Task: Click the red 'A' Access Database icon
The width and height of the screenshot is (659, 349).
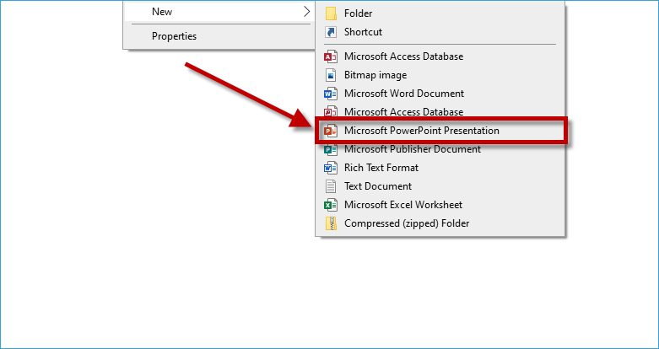Action: point(331,56)
